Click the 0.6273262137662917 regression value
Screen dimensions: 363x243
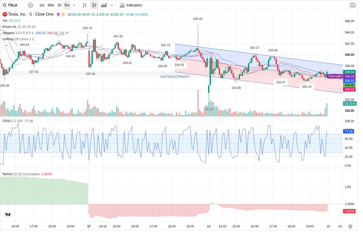[175, 77]
